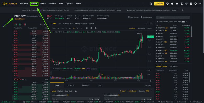Open the user profile icon
The height and width of the screenshot is (103, 204).
tap(167, 4)
